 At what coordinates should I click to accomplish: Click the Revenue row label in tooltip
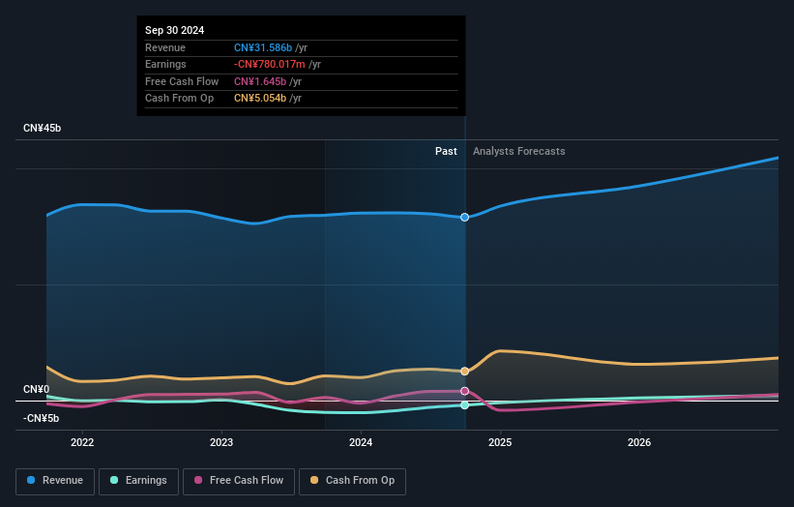pyautogui.click(x=165, y=47)
